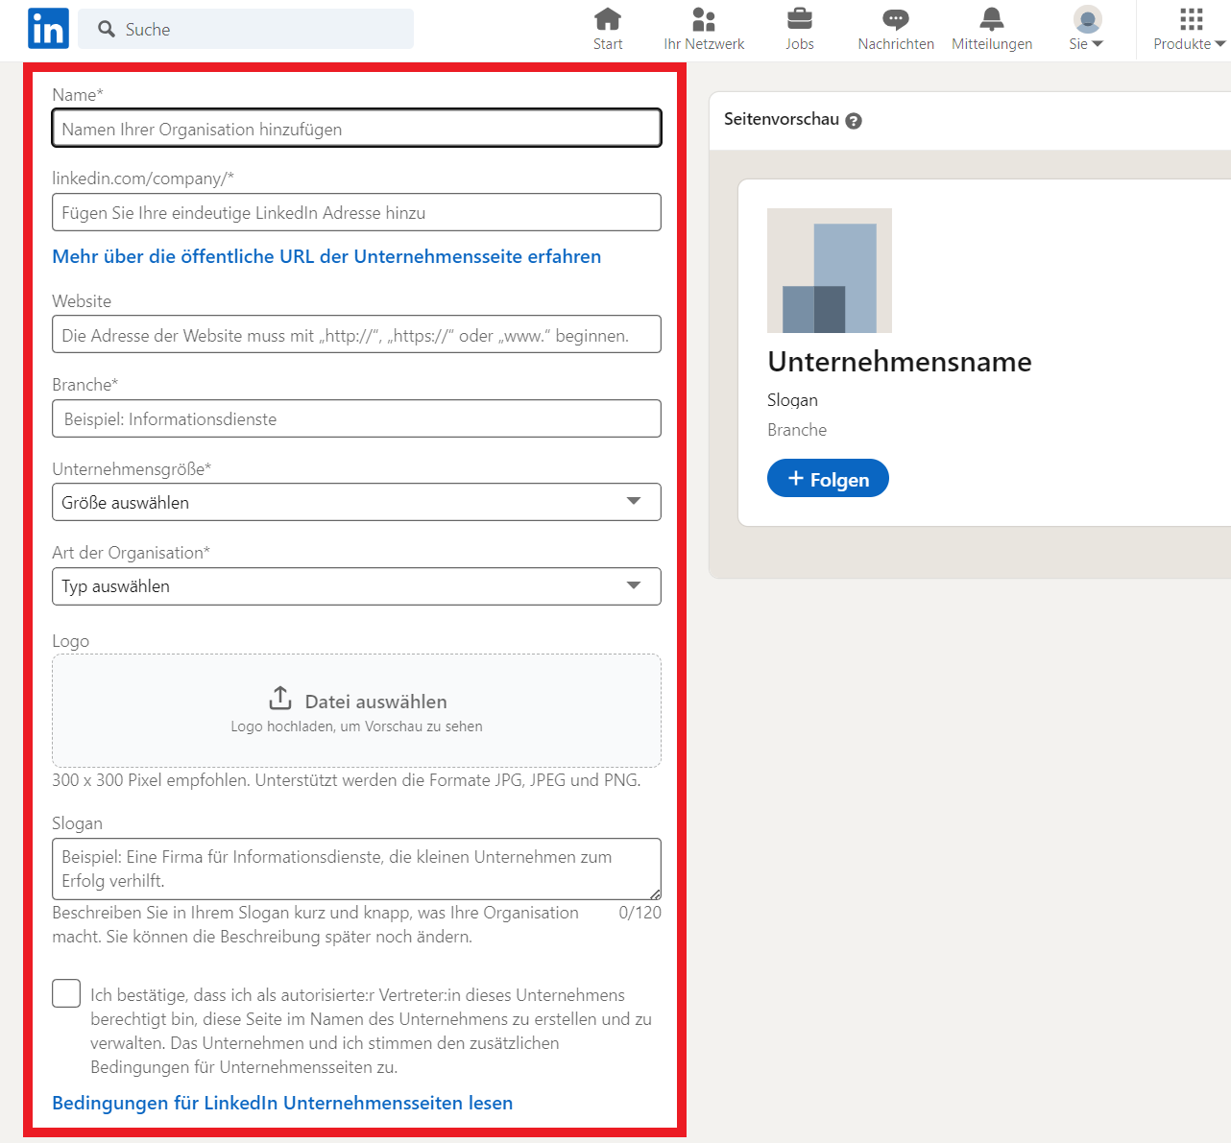This screenshot has width=1231, height=1143.
Task: Click the logo upload icon
Action: click(x=280, y=698)
